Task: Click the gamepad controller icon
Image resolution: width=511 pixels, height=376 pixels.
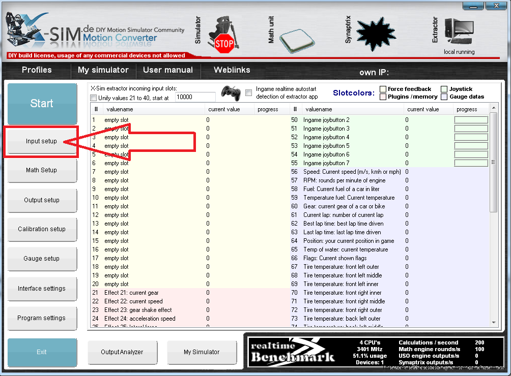Action: pyautogui.click(x=231, y=93)
